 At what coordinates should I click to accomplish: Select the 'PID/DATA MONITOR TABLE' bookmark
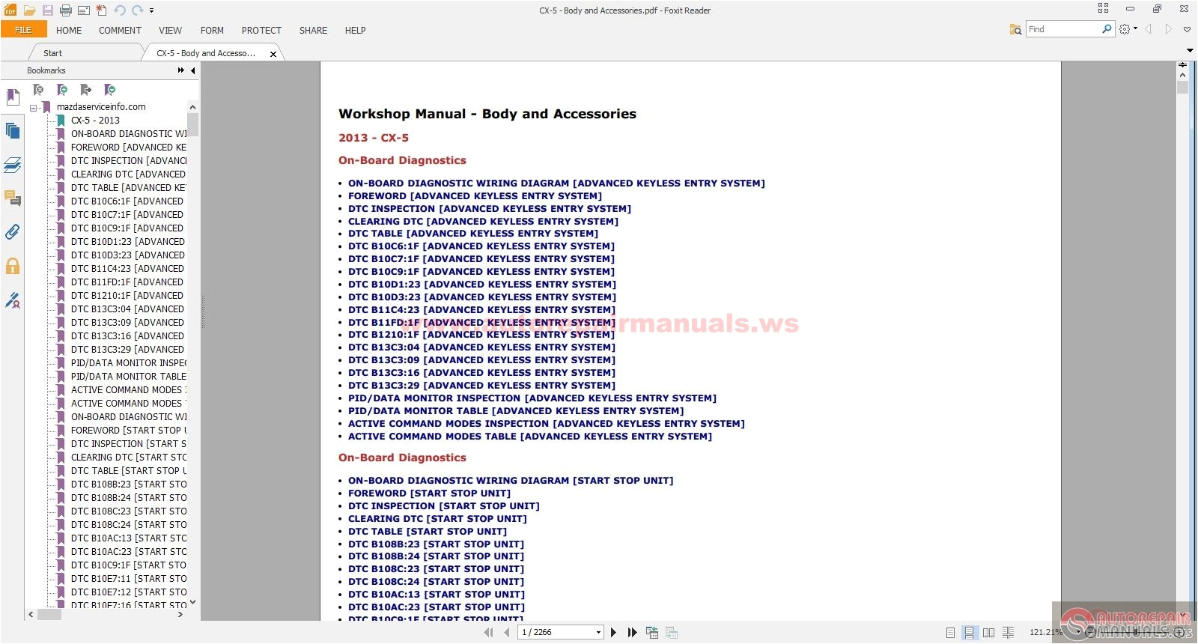pos(129,376)
